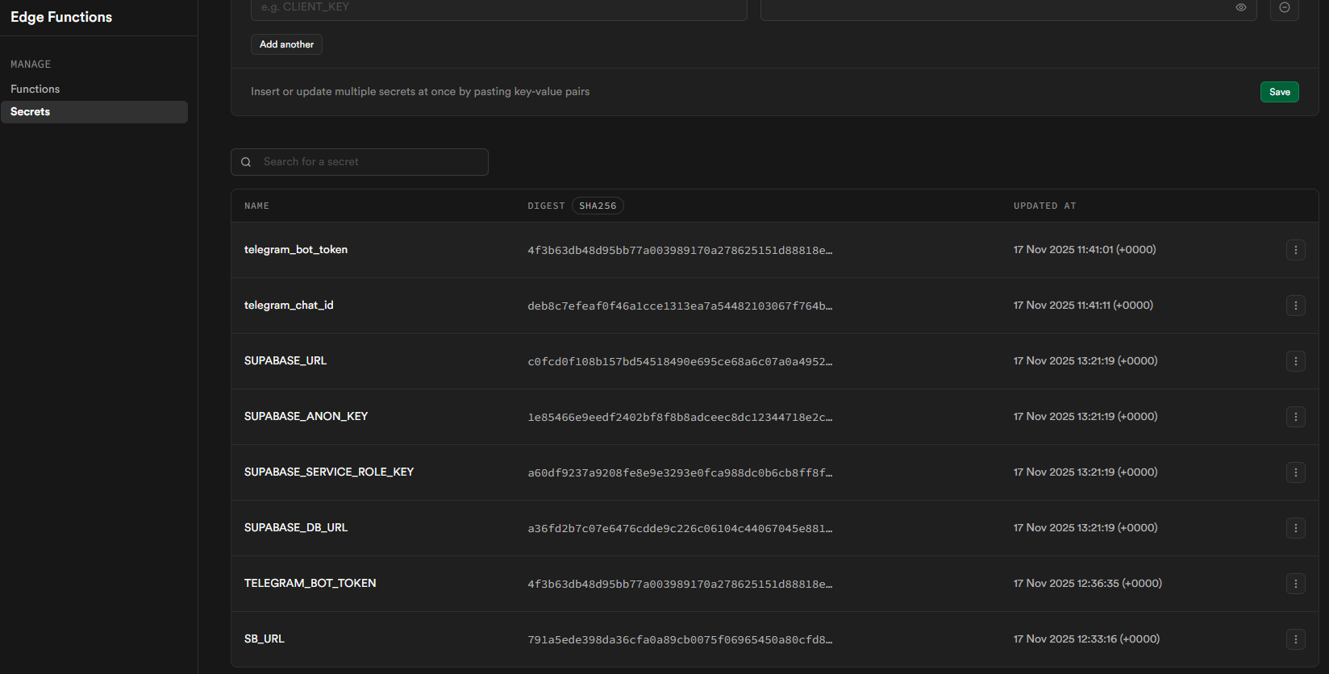Open options menu for TELEGRAM_BOT_TOKEN uppercase secret
1329x674 pixels.
1296,584
